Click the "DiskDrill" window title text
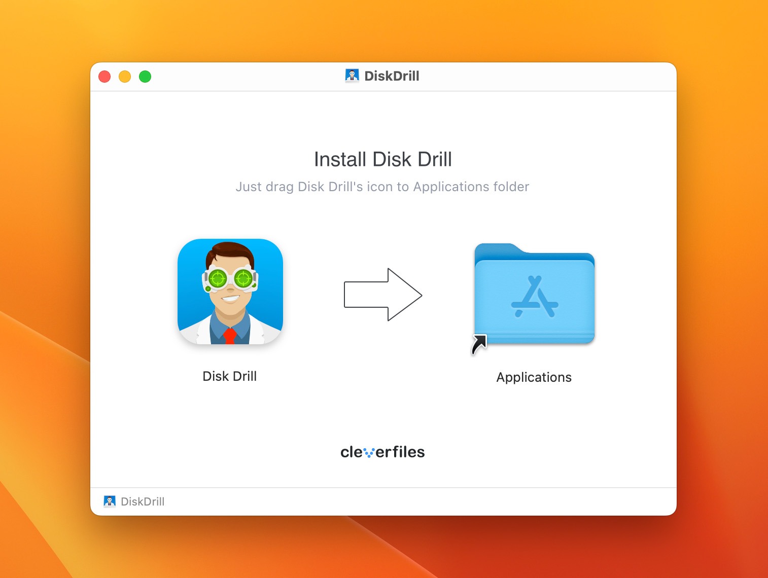The height and width of the screenshot is (578, 768). (x=392, y=76)
